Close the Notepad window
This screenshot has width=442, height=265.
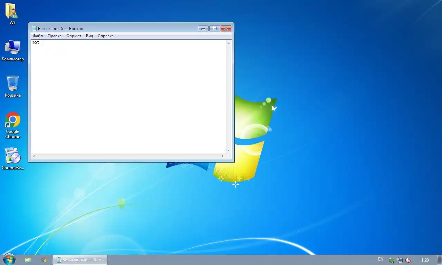pos(226,29)
